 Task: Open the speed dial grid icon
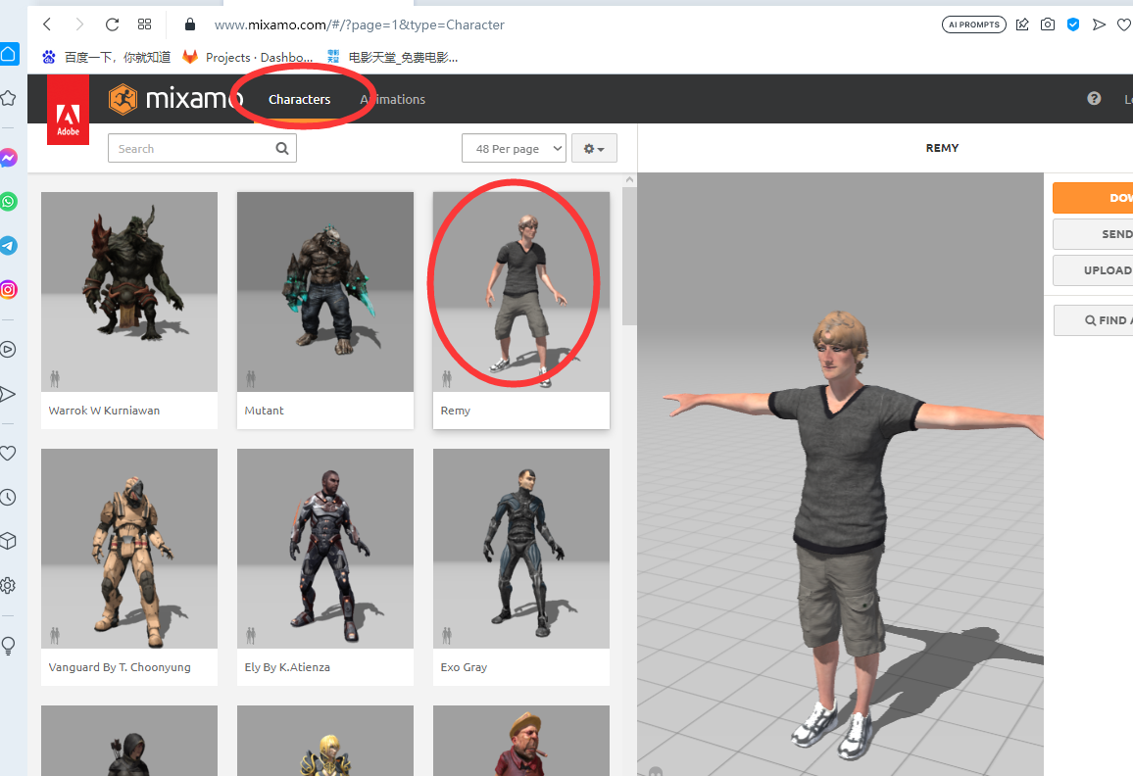pos(144,24)
